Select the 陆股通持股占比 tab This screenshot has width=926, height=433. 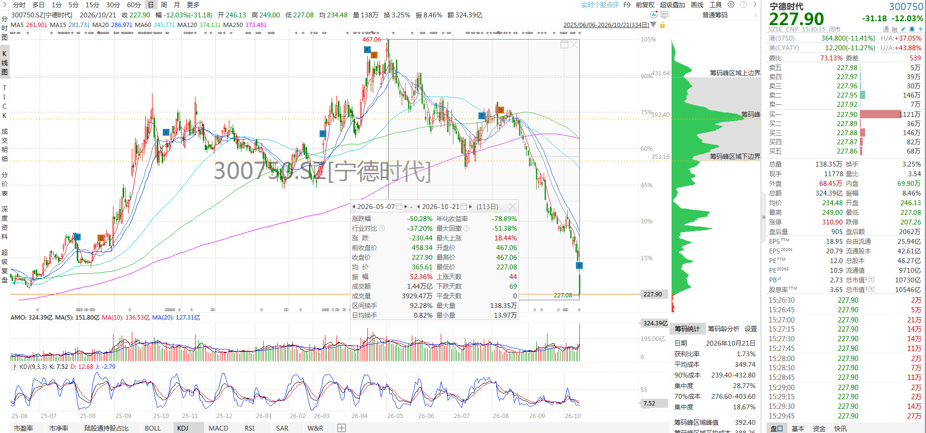pyautogui.click(x=106, y=428)
